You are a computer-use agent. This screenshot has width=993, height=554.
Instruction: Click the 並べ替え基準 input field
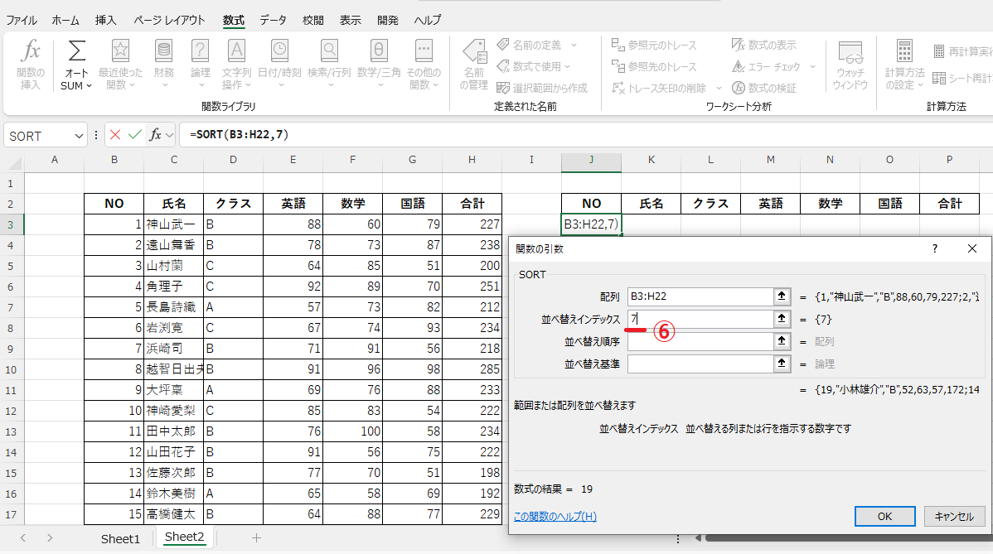tap(699, 364)
